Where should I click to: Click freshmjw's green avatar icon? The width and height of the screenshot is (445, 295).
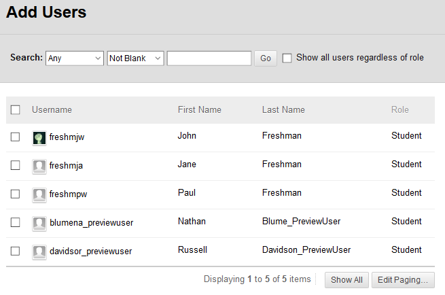tap(39, 138)
